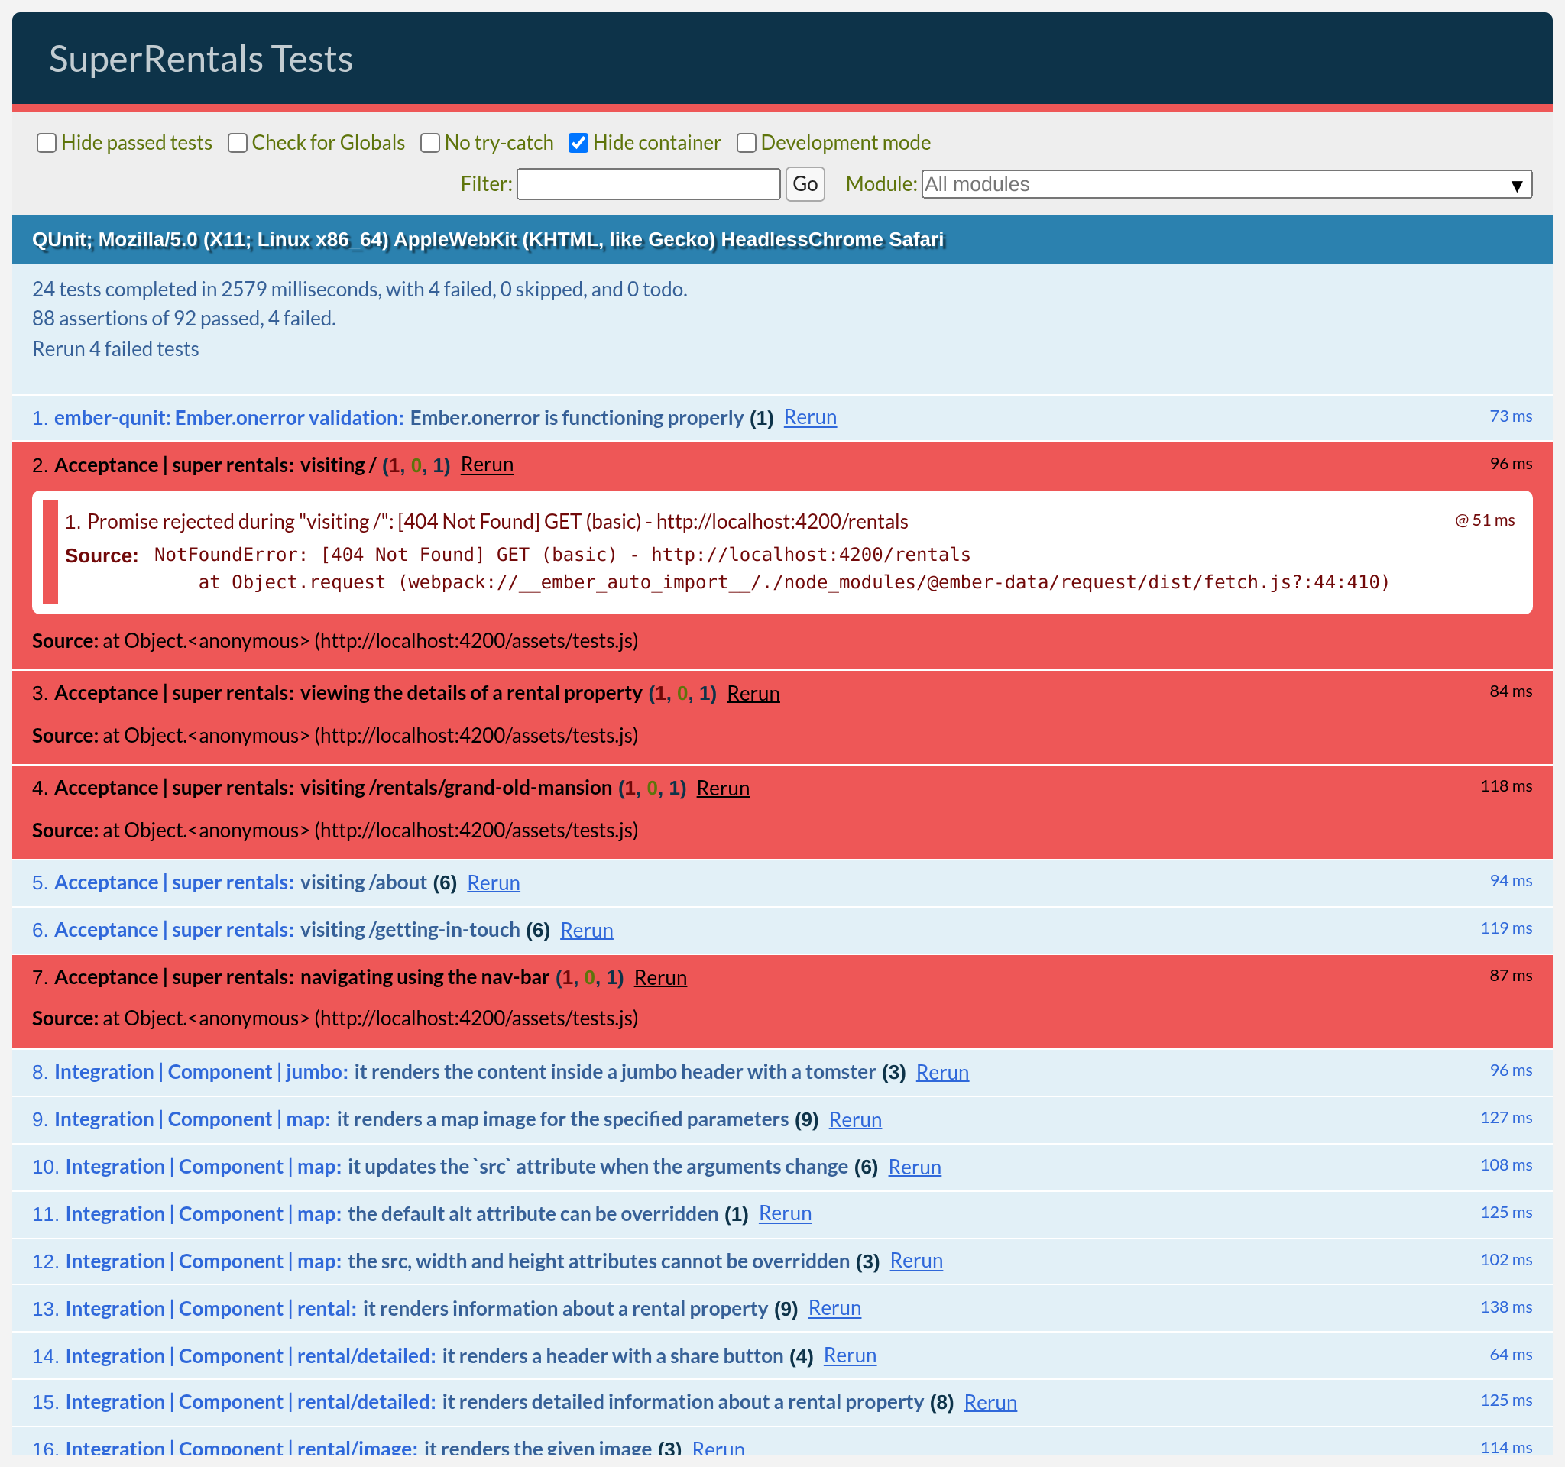Uncheck the Hide container checkbox

click(x=578, y=142)
